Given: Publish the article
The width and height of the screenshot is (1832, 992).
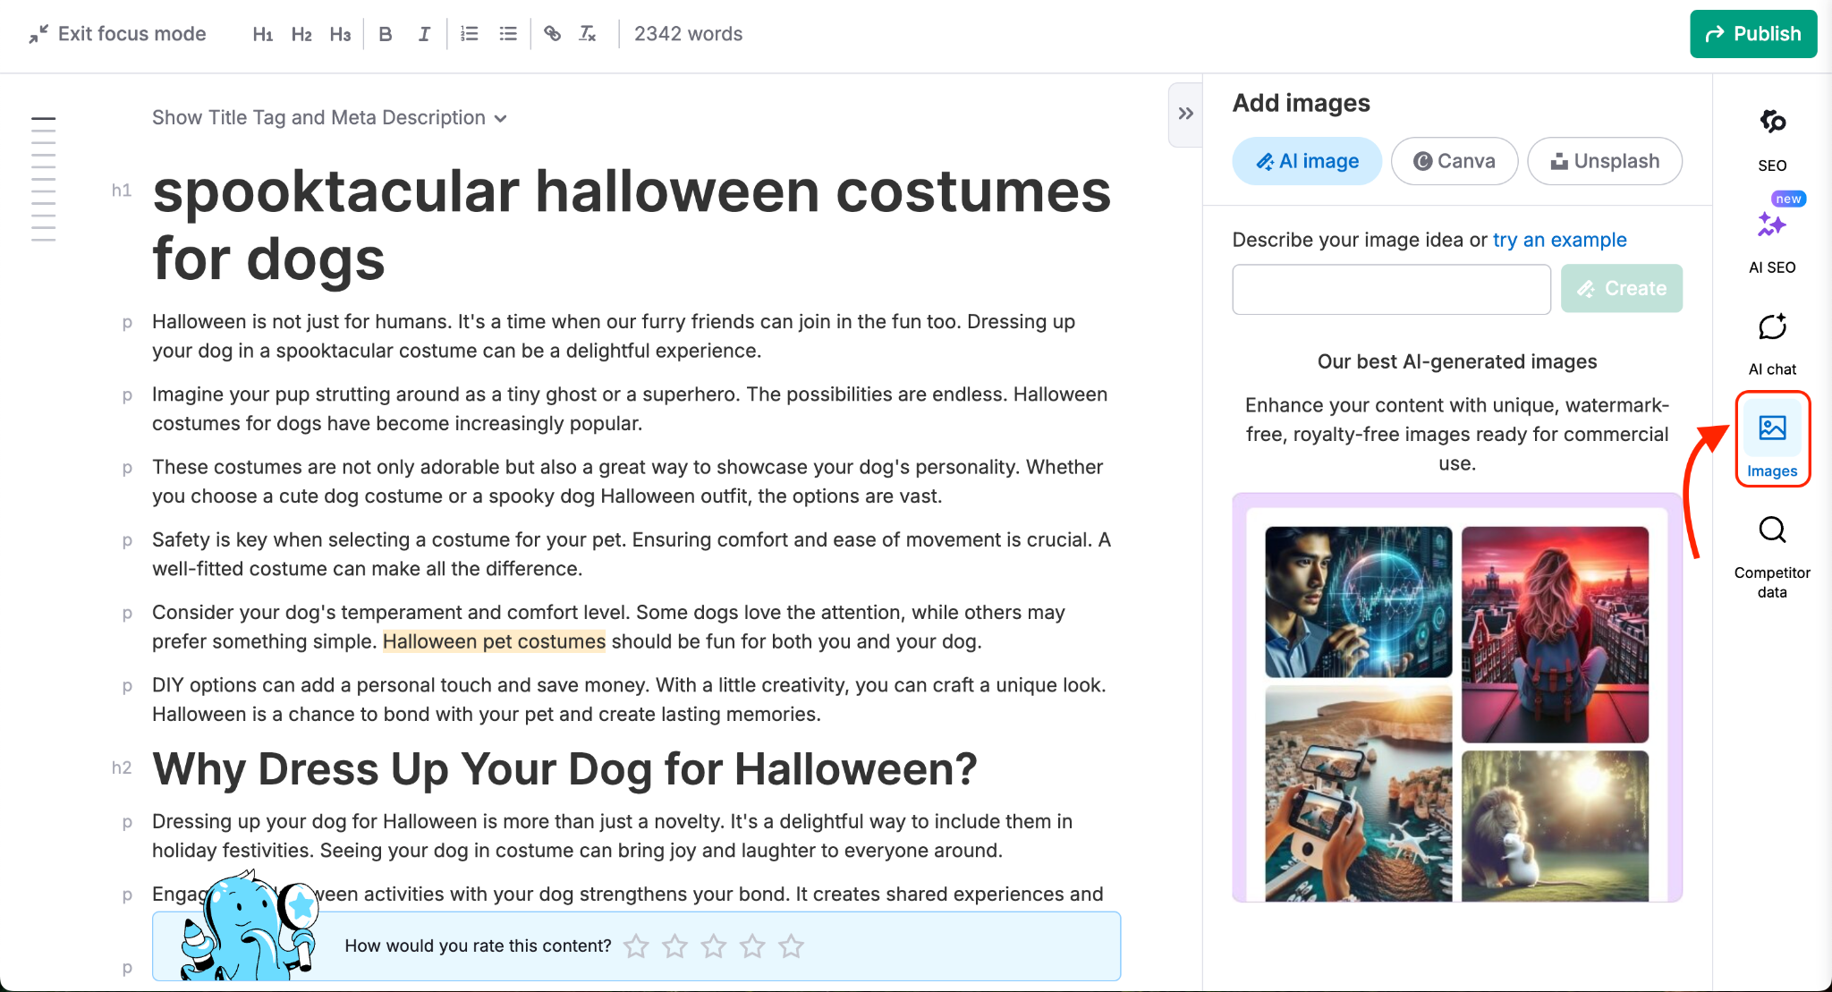Looking at the screenshot, I should point(1751,34).
